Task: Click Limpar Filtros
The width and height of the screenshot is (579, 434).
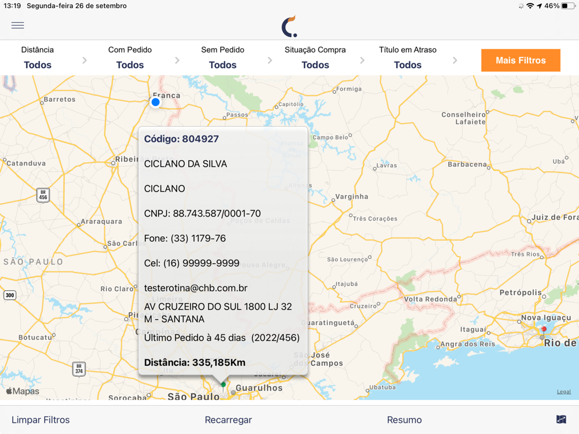Action: [x=41, y=420]
